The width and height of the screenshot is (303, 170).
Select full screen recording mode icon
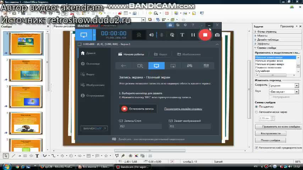156,66
